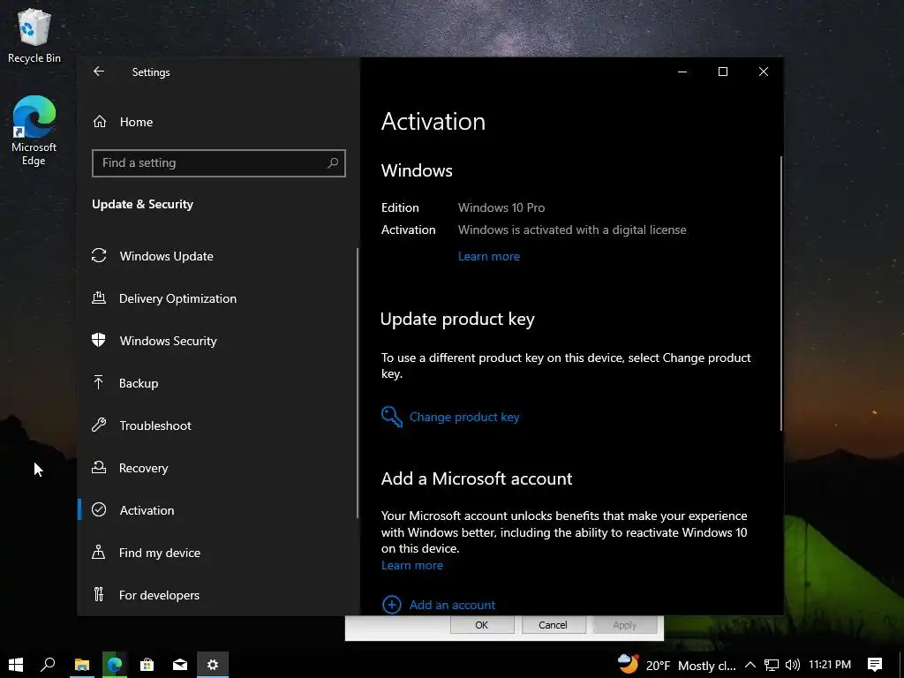This screenshot has height=678, width=904.
Task: Close the Settings window
Action: (x=764, y=72)
